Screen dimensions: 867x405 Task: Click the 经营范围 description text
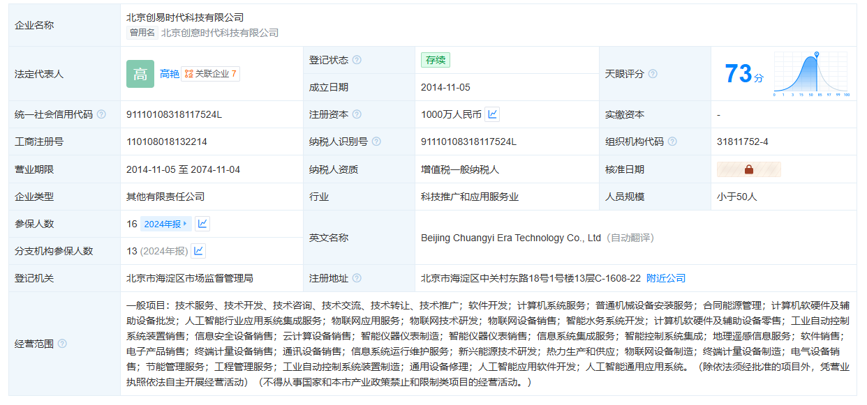488,344
